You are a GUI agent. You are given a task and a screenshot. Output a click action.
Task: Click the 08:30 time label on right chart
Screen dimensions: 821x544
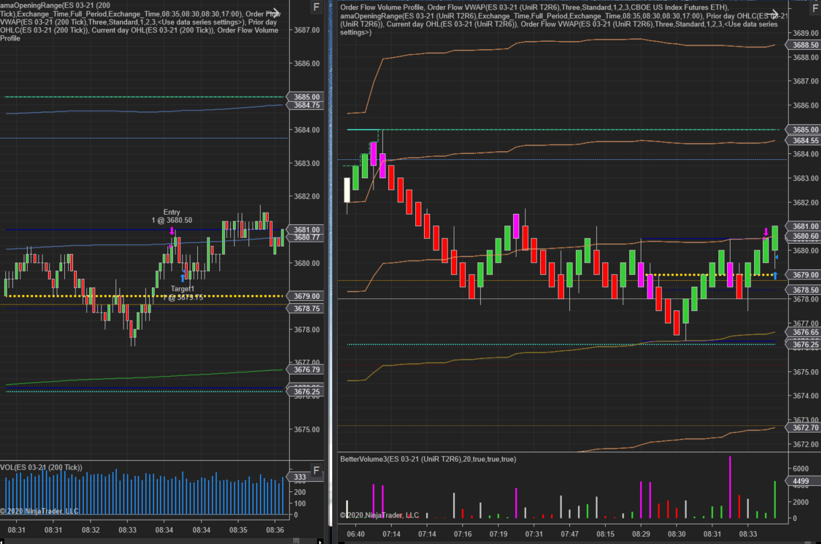click(x=677, y=534)
